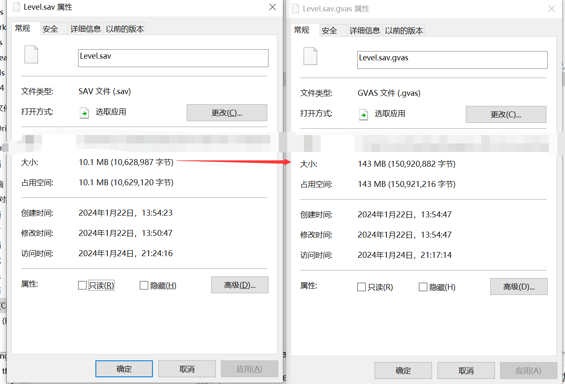Click 更改(C)... button in Level.sav dialog

[x=227, y=113]
